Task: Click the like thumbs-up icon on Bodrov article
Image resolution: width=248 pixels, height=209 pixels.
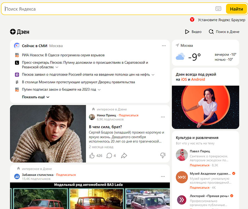Action: 92,155
